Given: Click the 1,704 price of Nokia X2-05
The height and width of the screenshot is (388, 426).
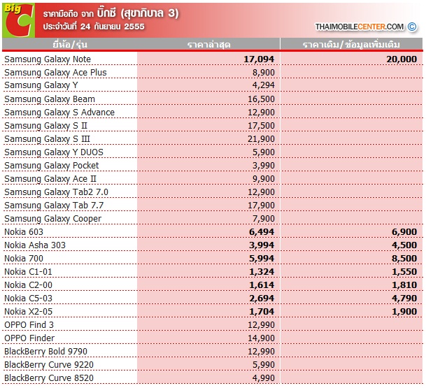Looking at the screenshot, I should click(x=262, y=312).
